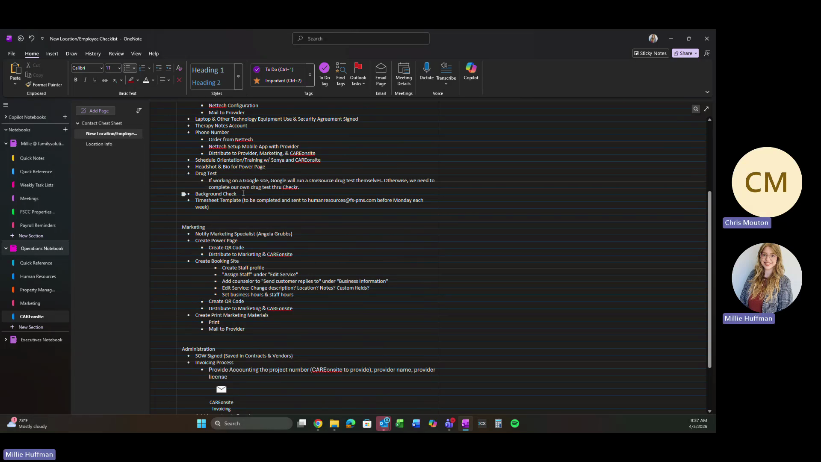Click the sort pages icon
The image size is (821, 462).
click(x=139, y=111)
